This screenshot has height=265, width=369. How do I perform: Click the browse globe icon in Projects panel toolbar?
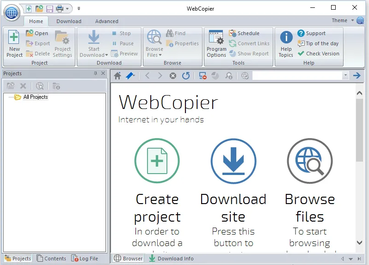pyautogui.click(x=40, y=86)
